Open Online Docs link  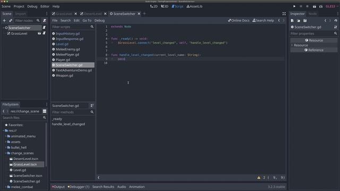[x=239, y=20]
